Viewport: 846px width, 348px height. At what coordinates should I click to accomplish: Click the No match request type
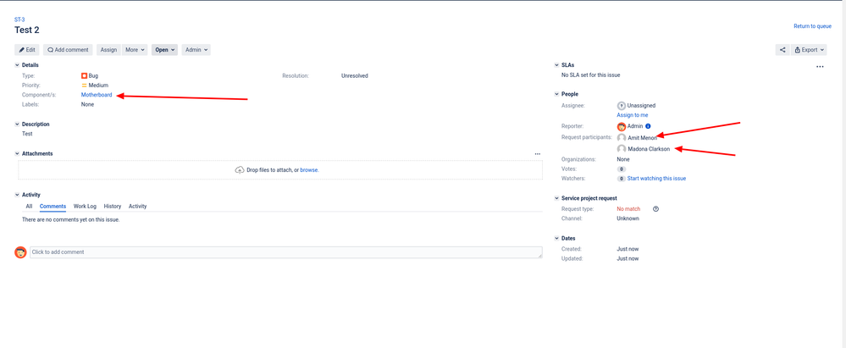628,209
